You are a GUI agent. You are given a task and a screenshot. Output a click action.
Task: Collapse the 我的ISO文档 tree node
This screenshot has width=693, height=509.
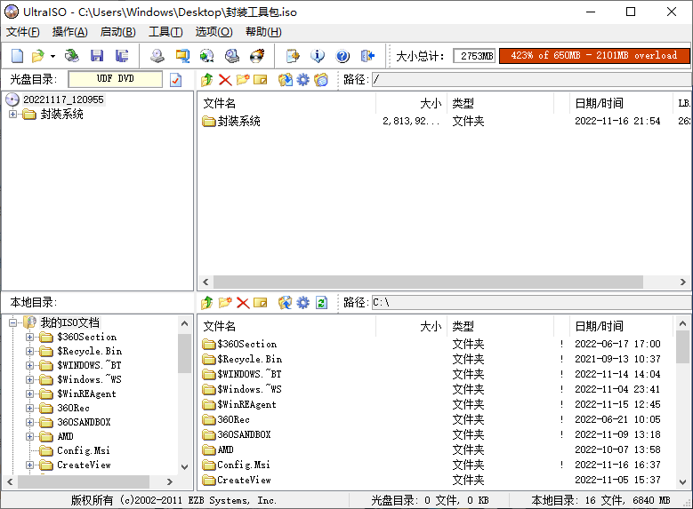pos(12,322)
